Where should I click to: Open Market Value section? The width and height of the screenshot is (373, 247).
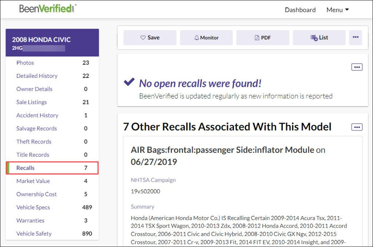point(33,181)
